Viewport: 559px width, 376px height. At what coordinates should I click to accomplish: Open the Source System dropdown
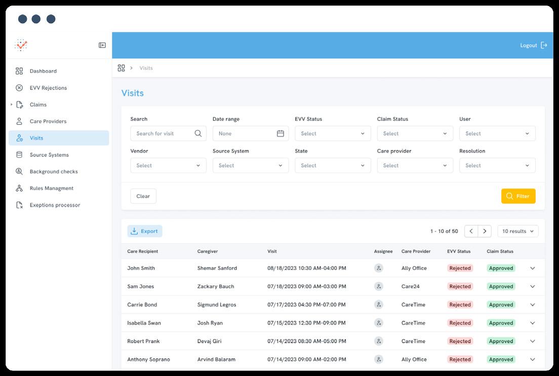[251, 165]
